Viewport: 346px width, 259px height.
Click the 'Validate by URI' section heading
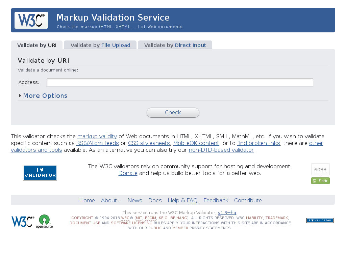44,61
